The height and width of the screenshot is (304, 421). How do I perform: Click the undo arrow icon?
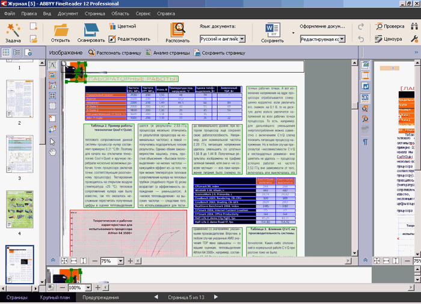point(361,39)
